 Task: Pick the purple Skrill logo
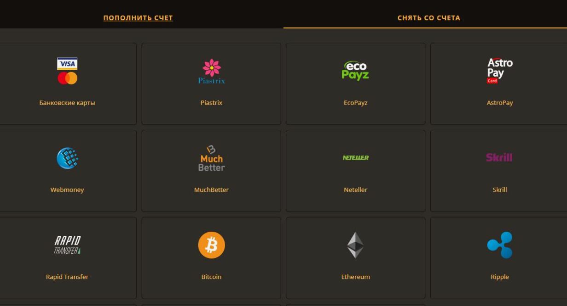pyautogui.click(x=499, y=158)
